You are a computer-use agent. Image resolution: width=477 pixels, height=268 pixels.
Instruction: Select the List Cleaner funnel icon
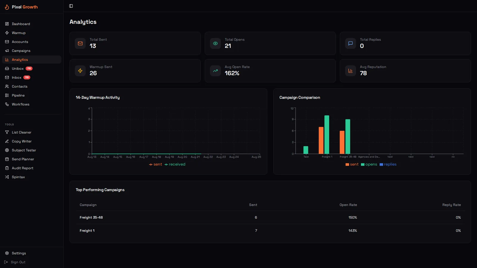7,132
